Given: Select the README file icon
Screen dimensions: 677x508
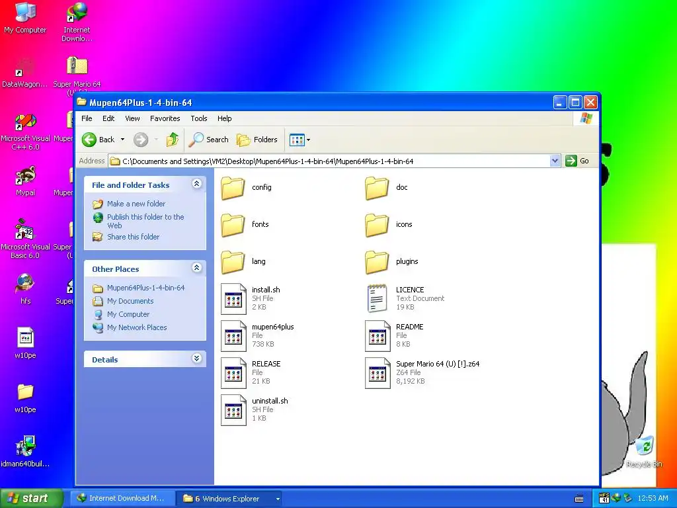Looking at the screenshot, I should point(378,335).
